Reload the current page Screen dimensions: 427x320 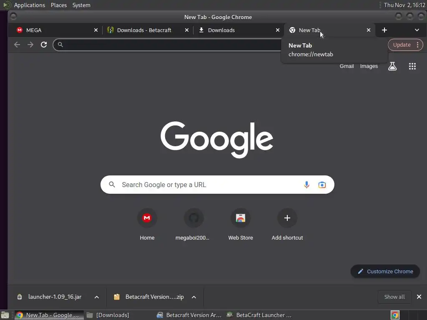[x=43, y=45]
